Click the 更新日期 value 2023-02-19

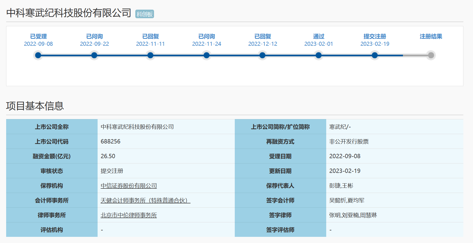click(345, 171)
